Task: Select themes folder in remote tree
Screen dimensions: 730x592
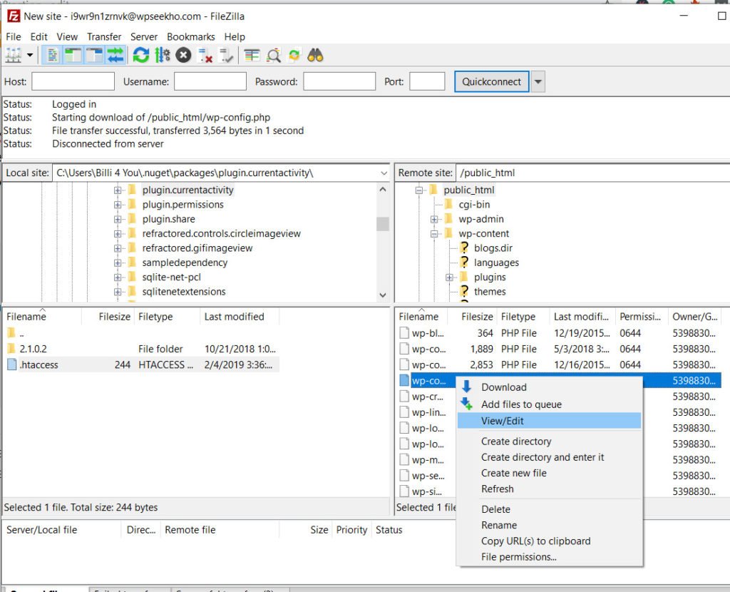Action: point(490,292)
